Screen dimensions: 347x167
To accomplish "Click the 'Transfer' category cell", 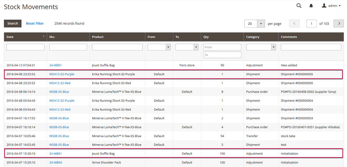I will click(252, 136).
